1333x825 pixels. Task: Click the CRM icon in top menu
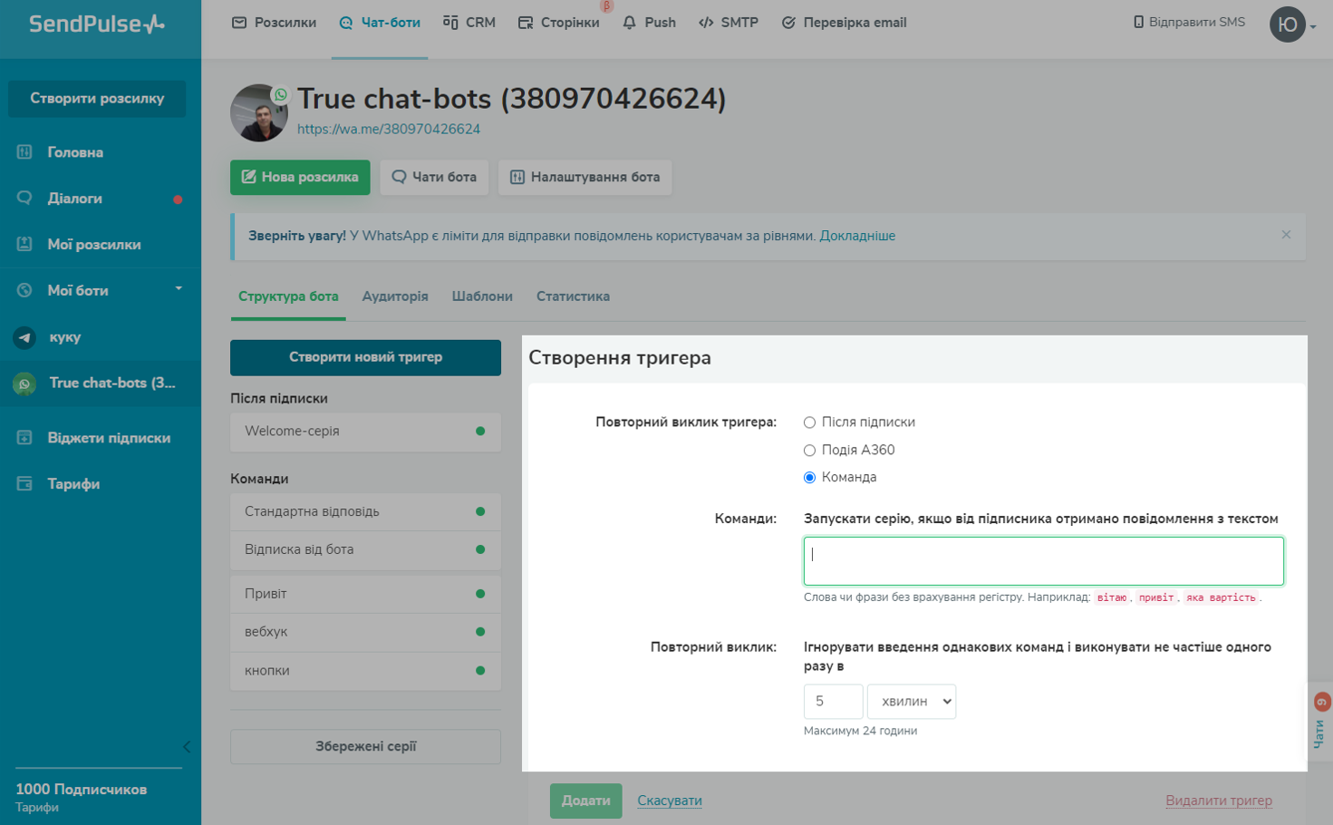pyautogui.click(x=450, y=22)
